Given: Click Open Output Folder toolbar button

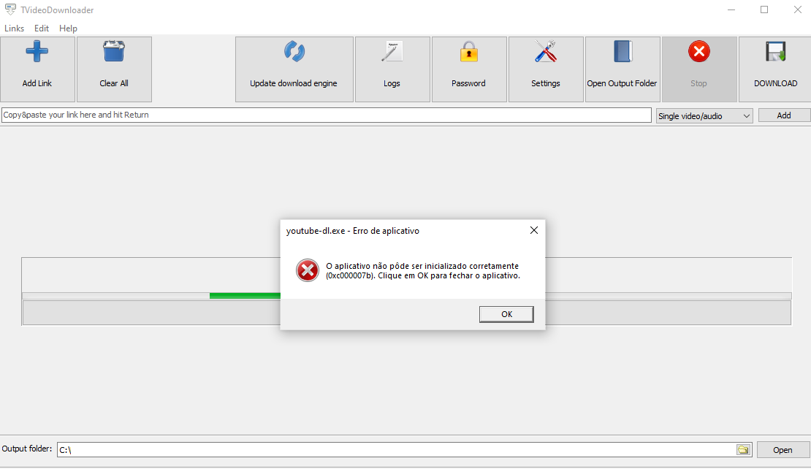Looking at the screenshot, I should coord(622,69).
